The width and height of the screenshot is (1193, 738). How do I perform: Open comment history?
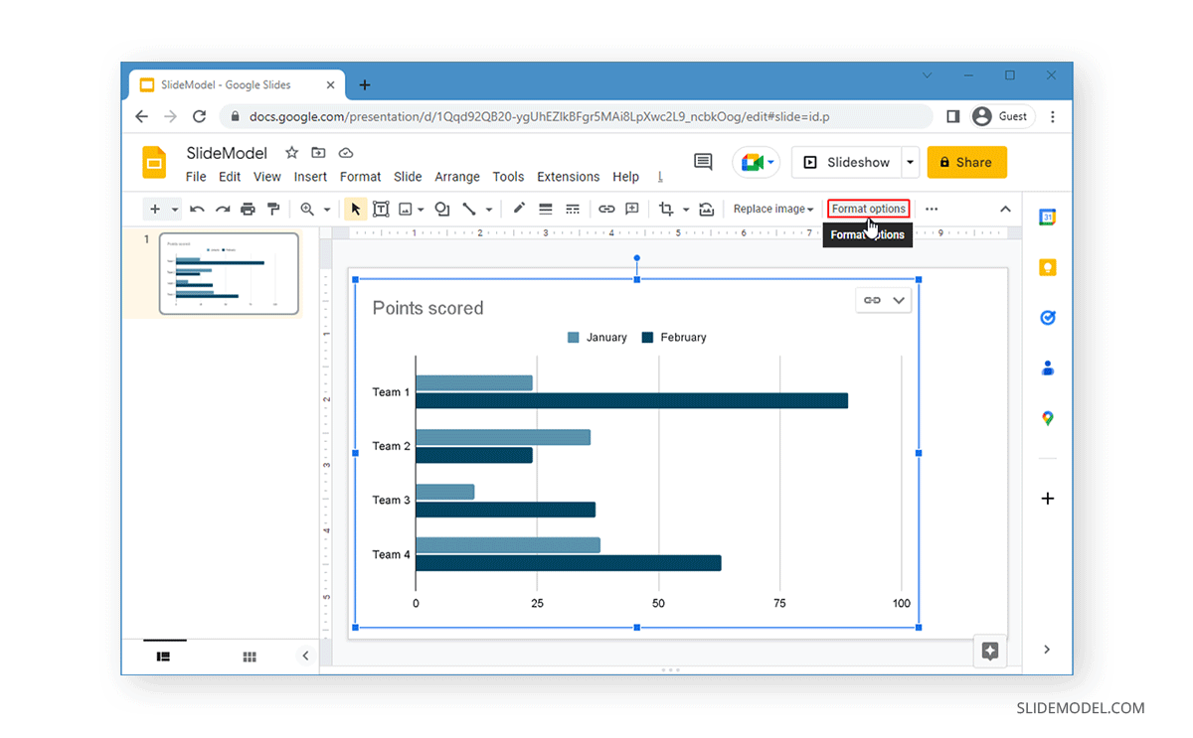click(703, 162)
